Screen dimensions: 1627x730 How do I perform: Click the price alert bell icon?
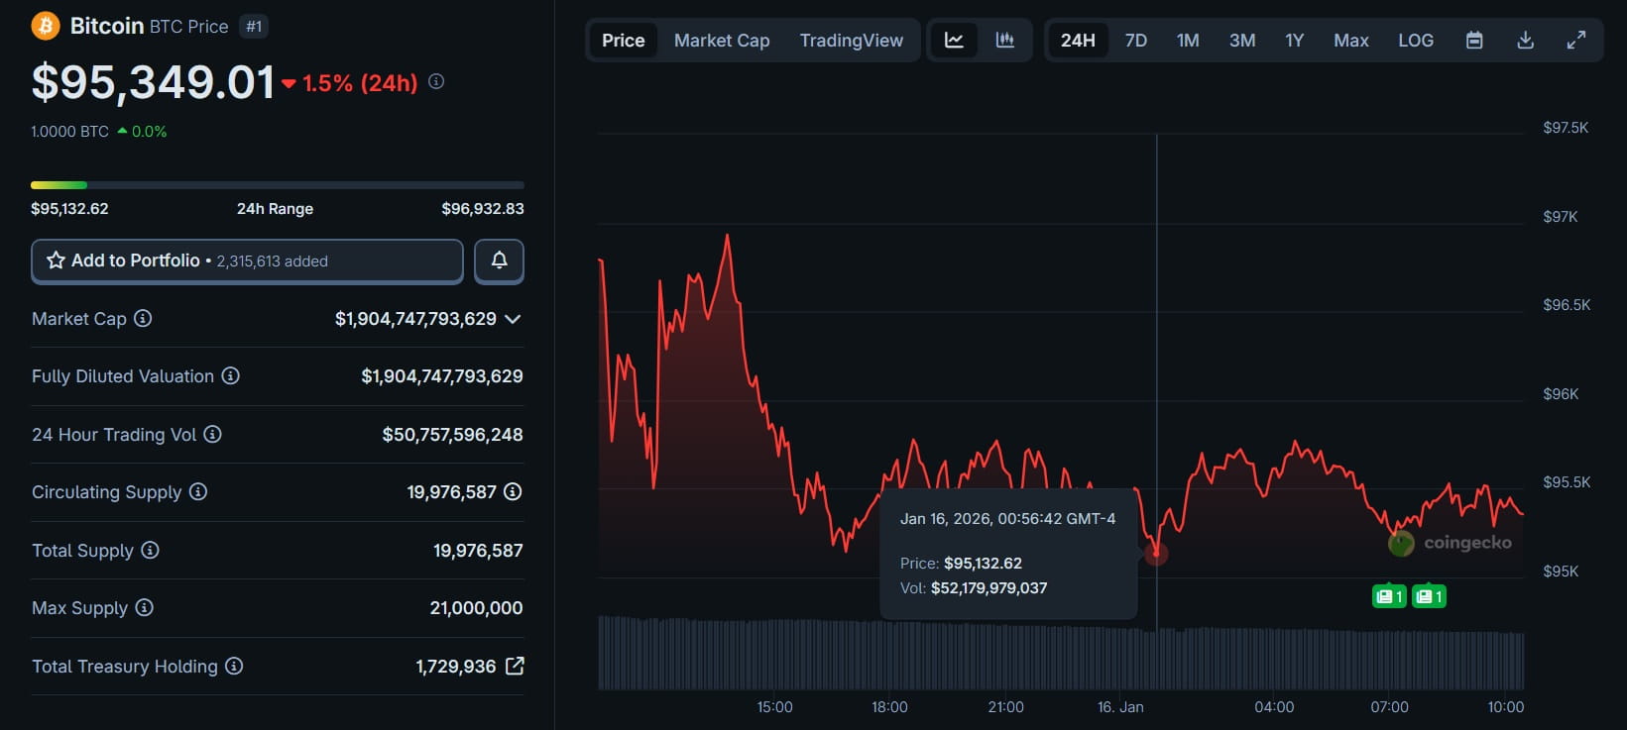tap(499, 261)
